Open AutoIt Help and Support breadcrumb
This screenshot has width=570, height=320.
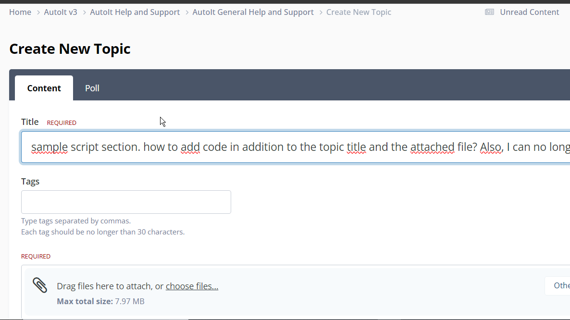(x=135, y=12)
